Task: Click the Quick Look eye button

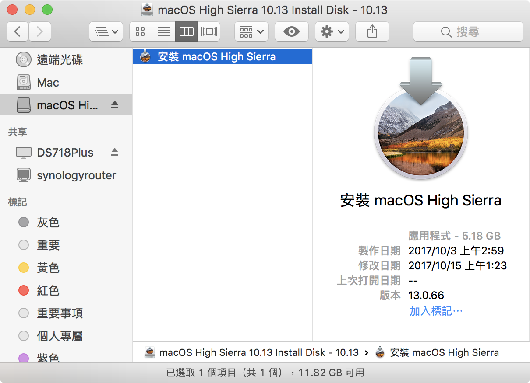Action: coord(292,31)
